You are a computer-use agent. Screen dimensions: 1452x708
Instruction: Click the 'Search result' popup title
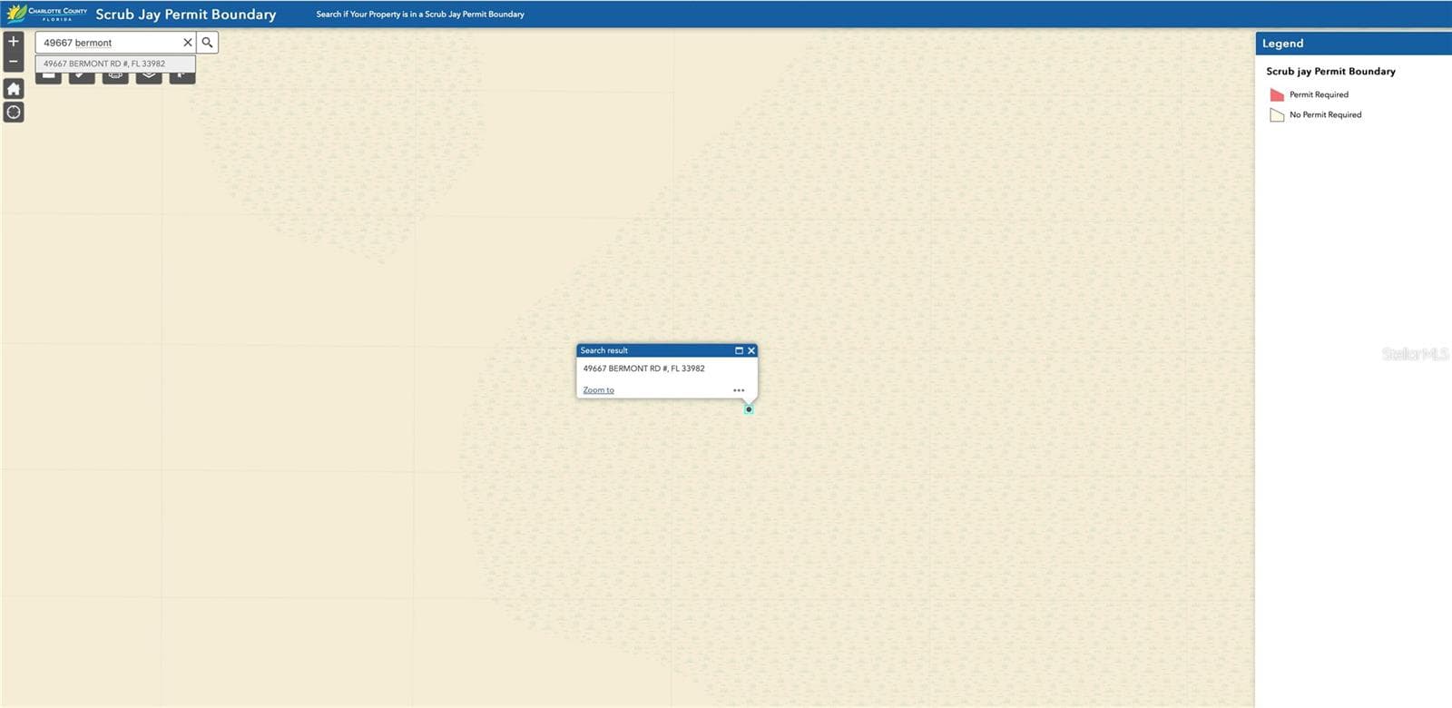tap(604, 350)
